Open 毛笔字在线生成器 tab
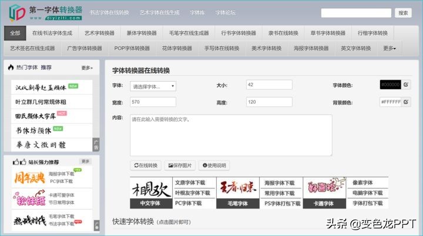 click(189, 33)
